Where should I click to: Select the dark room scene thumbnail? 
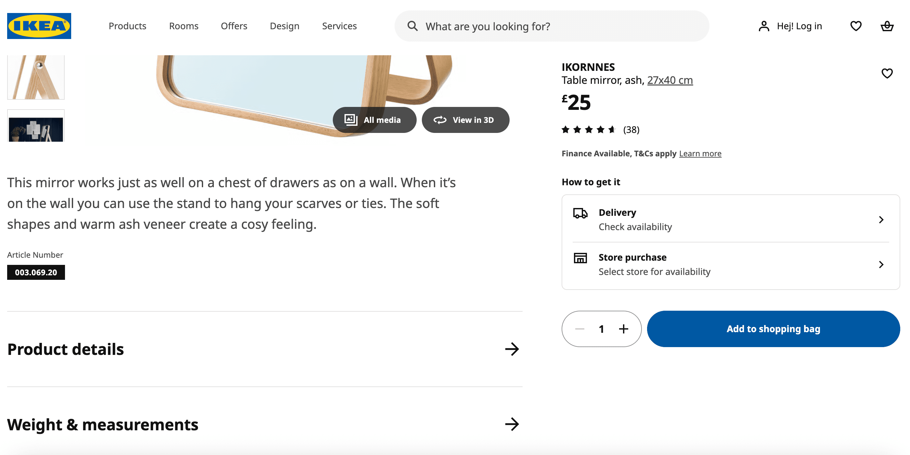coord(36,126)
